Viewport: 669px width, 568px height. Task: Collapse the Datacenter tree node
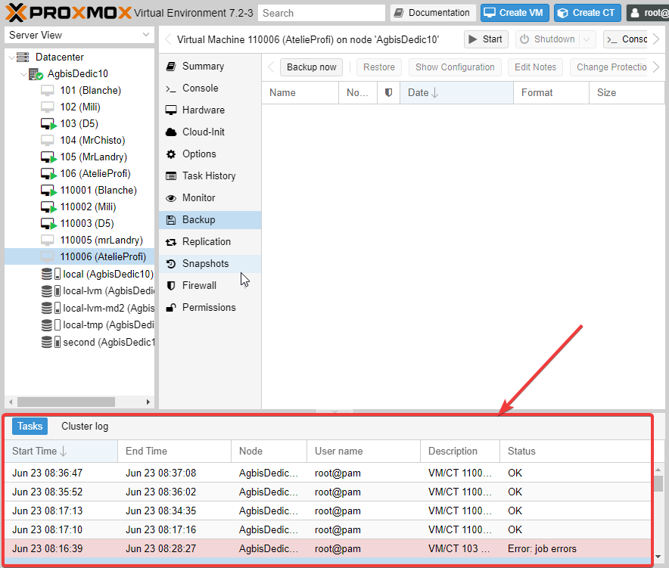pos(11,57)
